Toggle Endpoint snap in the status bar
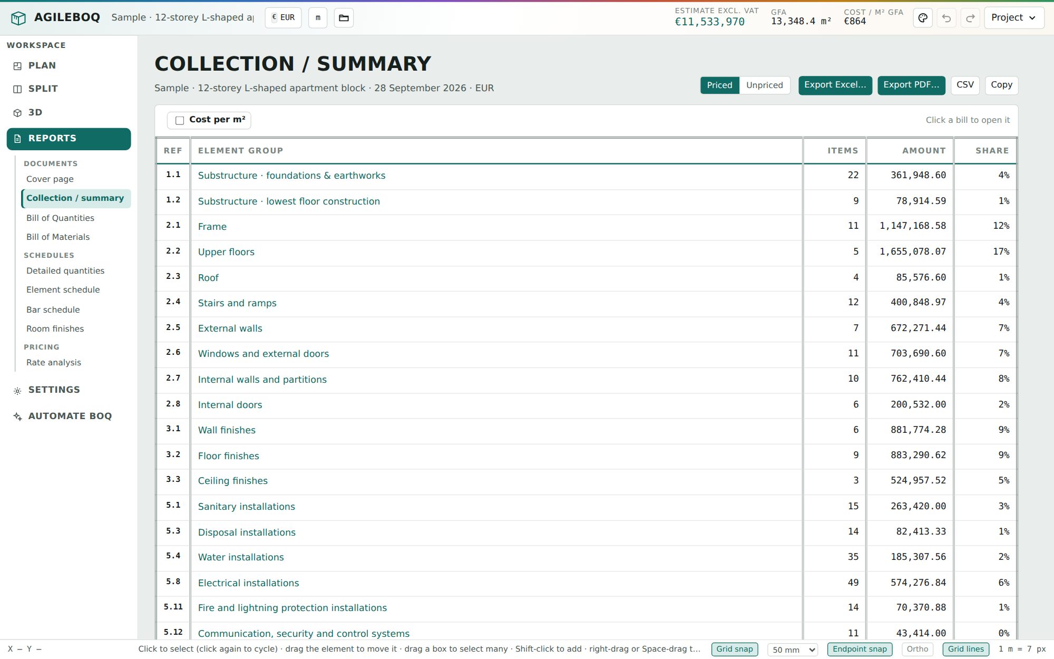 click(860, 649)
